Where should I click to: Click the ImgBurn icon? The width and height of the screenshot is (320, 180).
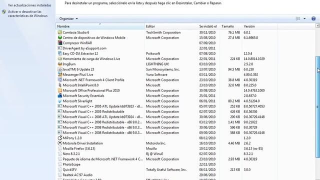pos(60,64)
